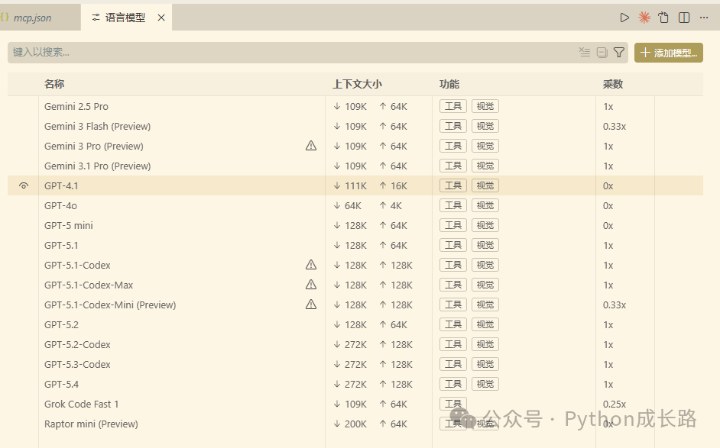Click 0x multiplier for GPT-4o
The image size is (720, 448).
pos(608,205)
